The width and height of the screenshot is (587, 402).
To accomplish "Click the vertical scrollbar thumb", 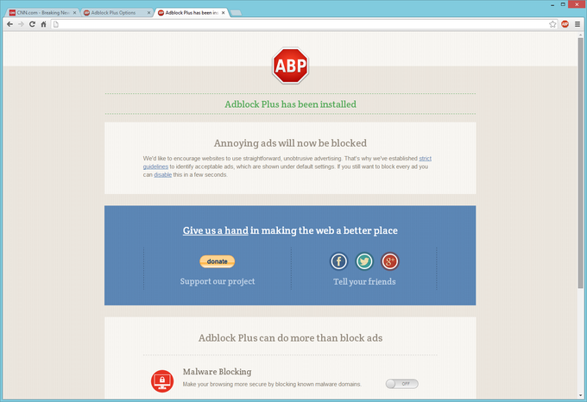I will [x=581, y=163].
